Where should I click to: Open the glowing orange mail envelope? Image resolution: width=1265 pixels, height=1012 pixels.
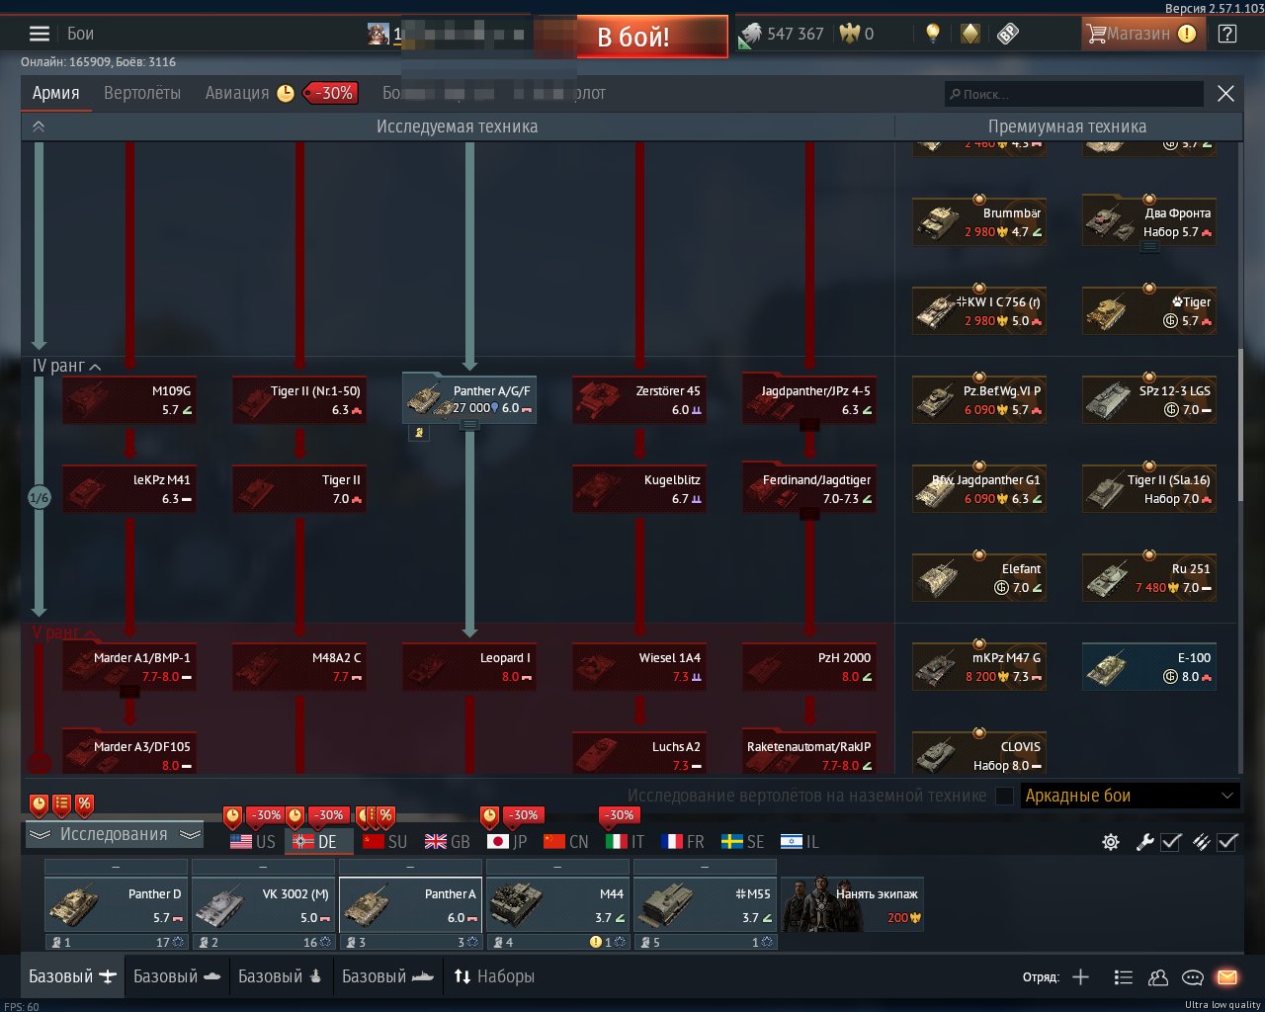(1227, 977)
